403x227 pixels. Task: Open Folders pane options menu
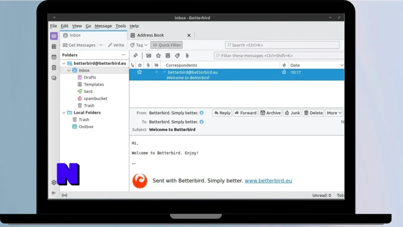point(124,55)
